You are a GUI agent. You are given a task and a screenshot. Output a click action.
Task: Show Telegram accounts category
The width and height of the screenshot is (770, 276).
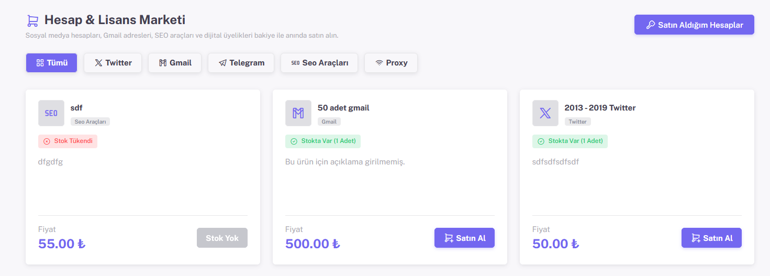(x=241, y=63)
